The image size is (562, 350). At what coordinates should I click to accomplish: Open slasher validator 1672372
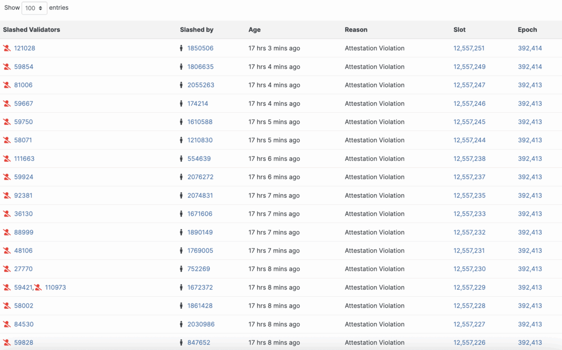[200, 287]
